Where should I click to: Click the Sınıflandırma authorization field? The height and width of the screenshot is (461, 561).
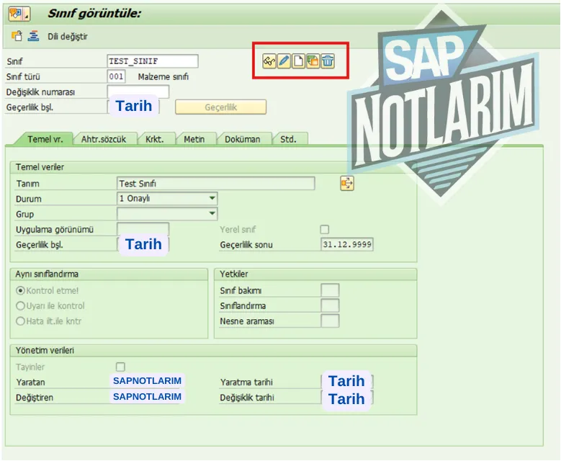(330, 305)
